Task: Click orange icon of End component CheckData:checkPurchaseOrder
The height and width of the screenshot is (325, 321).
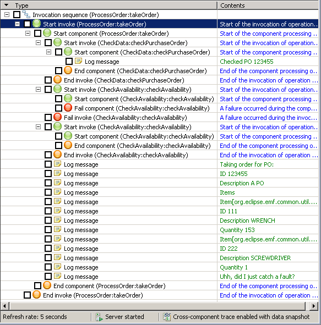Action: [x=68, y=70]
